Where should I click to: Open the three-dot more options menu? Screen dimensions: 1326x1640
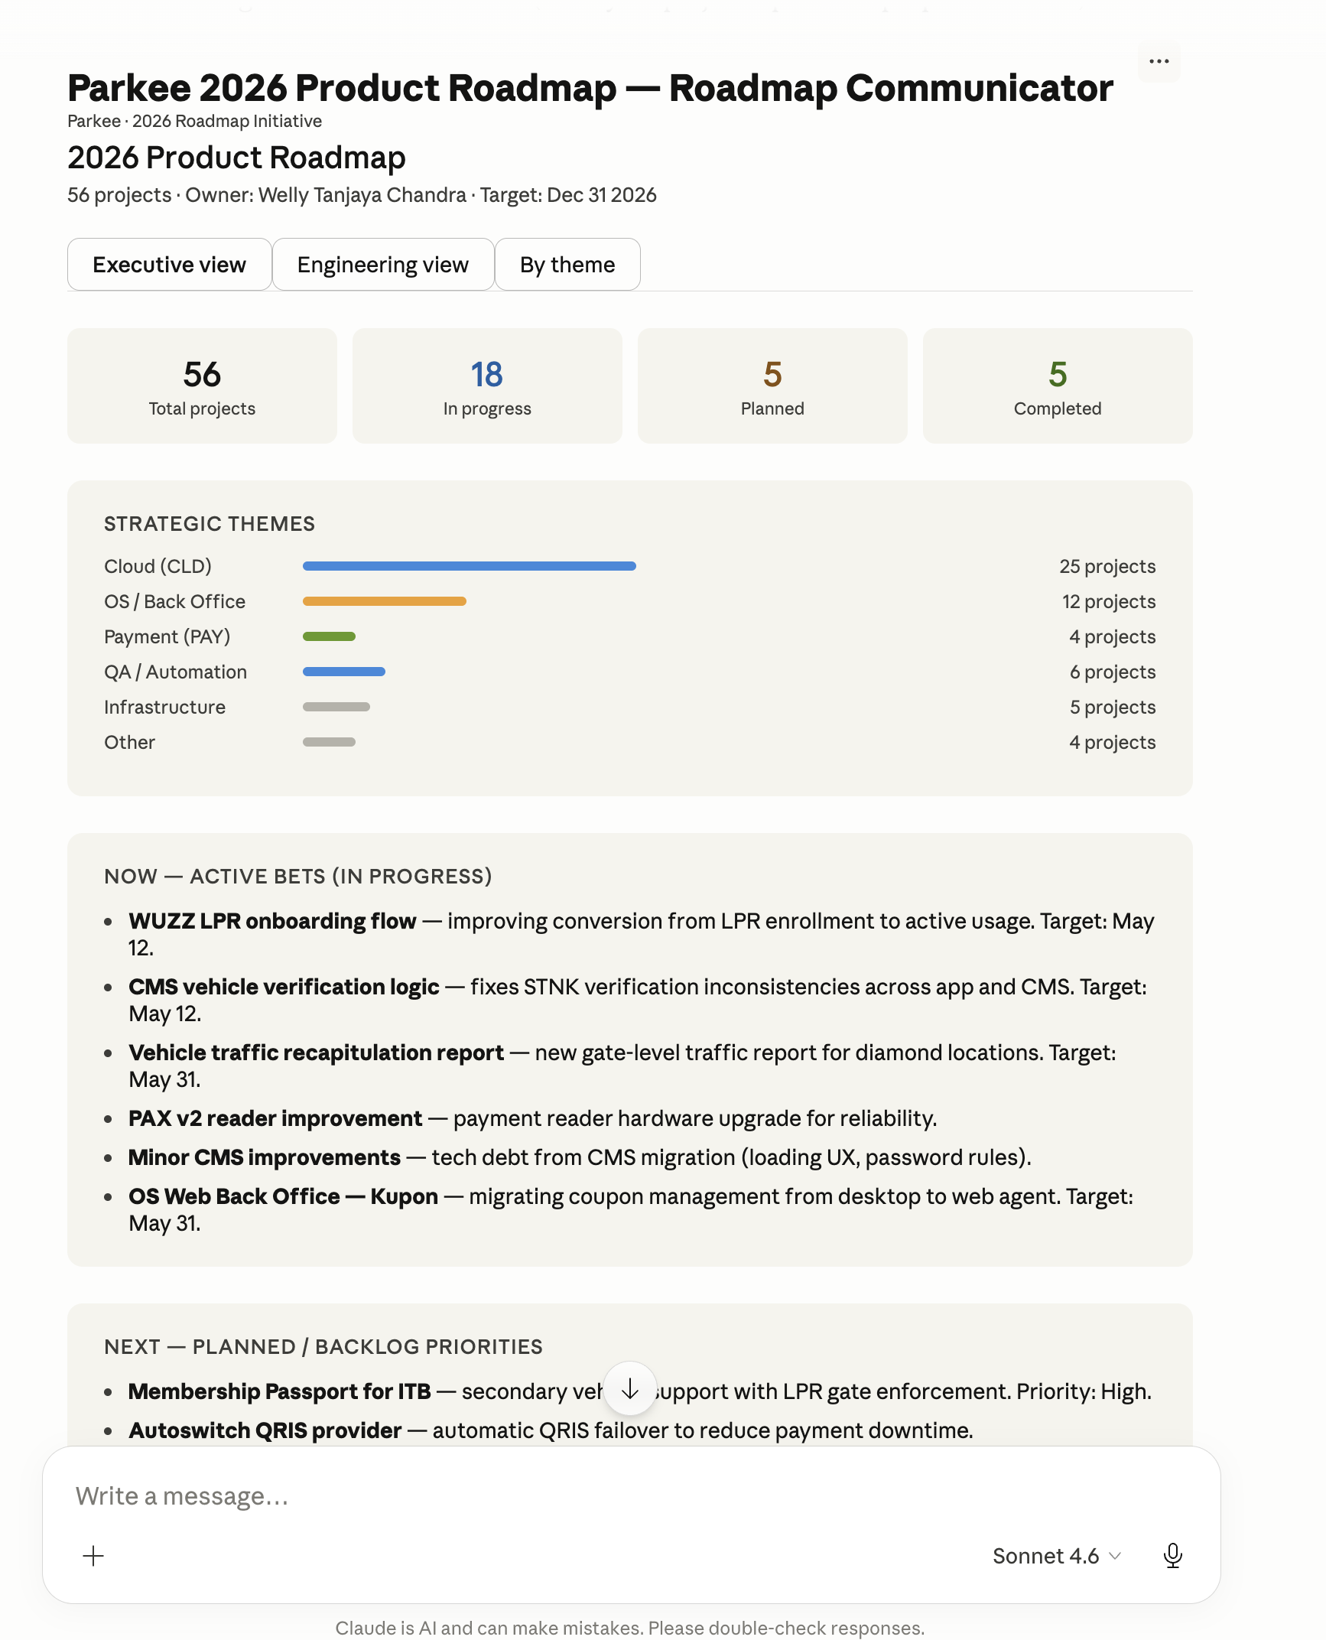(1159, 61)
